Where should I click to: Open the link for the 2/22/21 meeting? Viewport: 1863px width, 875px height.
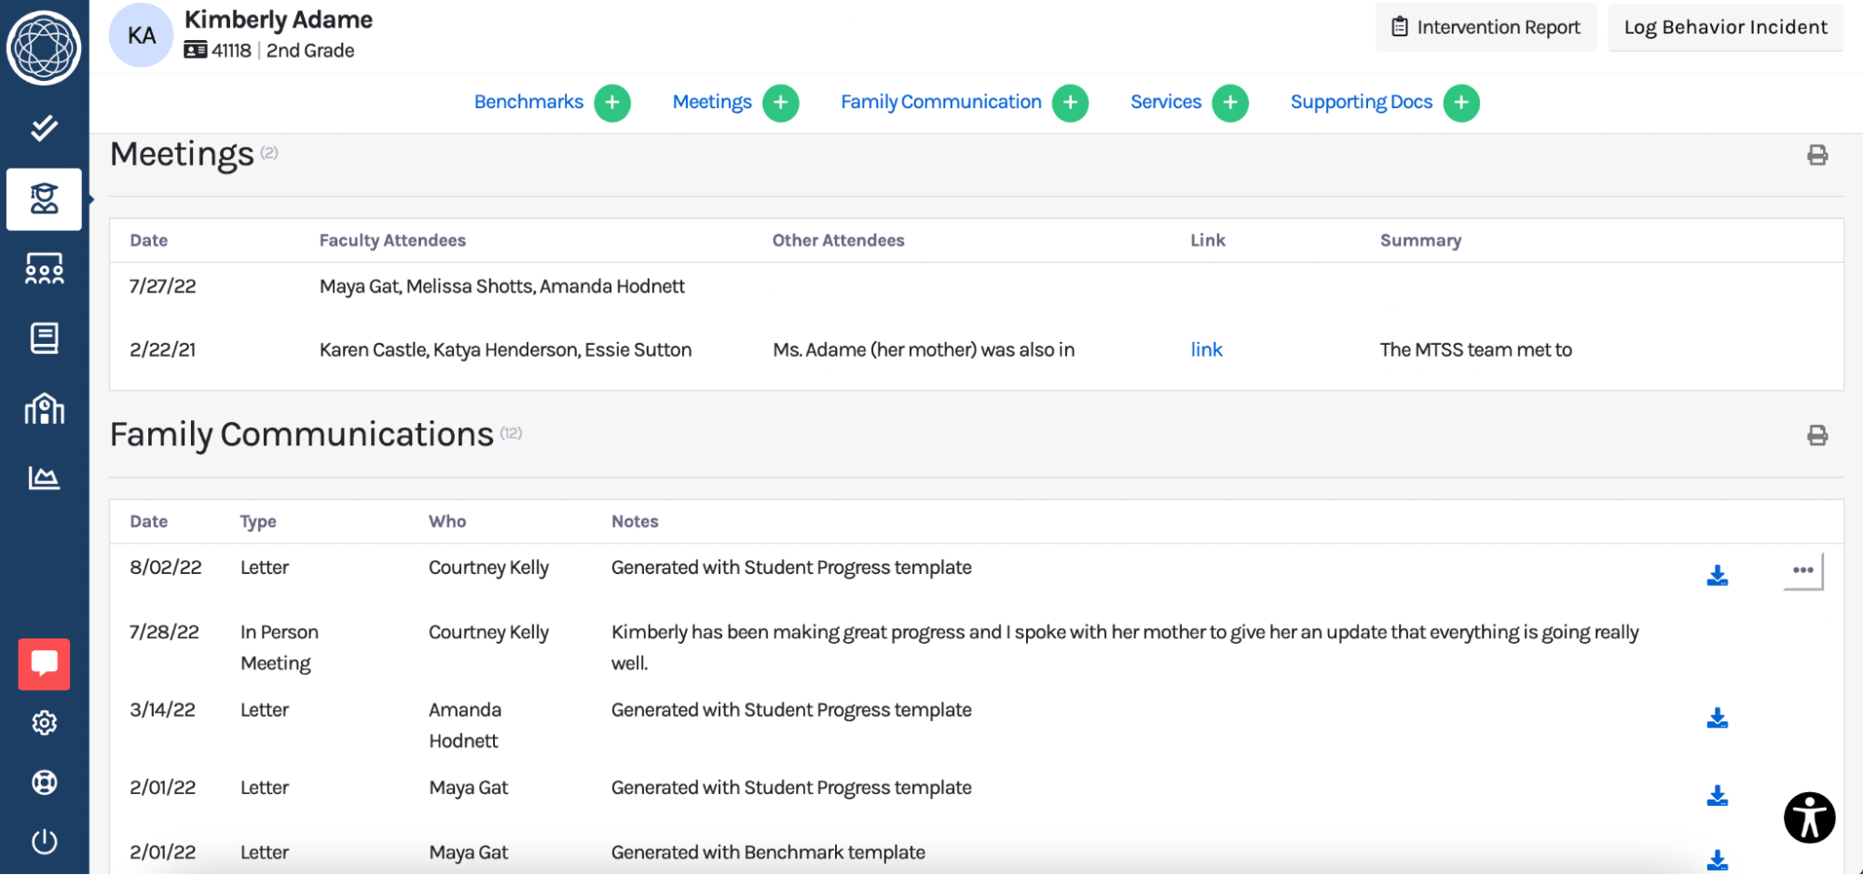pos(1206,349)
